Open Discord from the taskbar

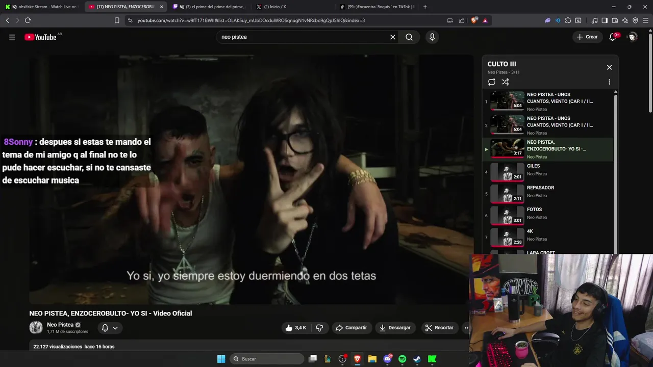pyautogui.click(x=387, y=359)
